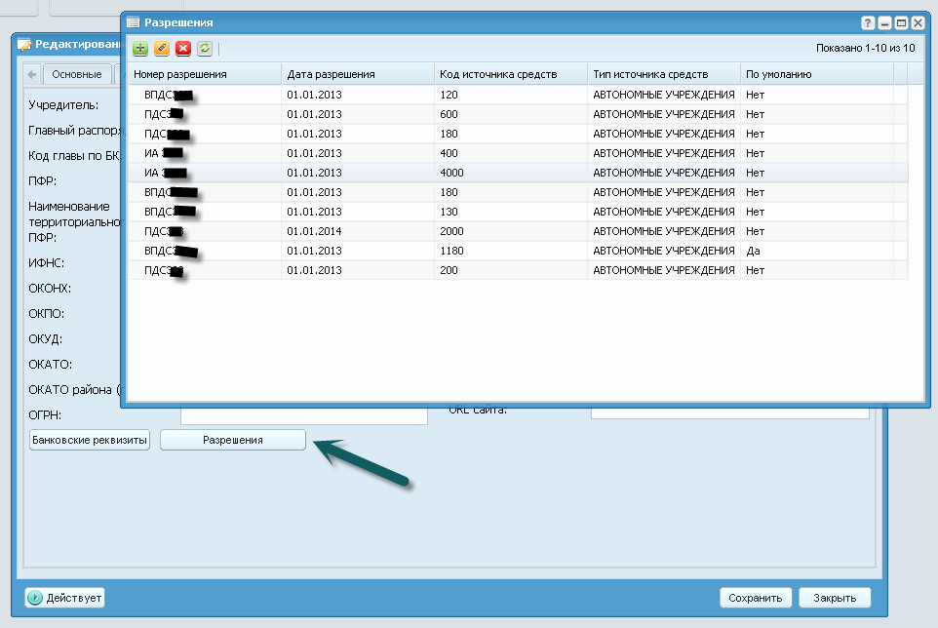Select the row with source code 600
This screenshot has width=938, height=628.
518,114
